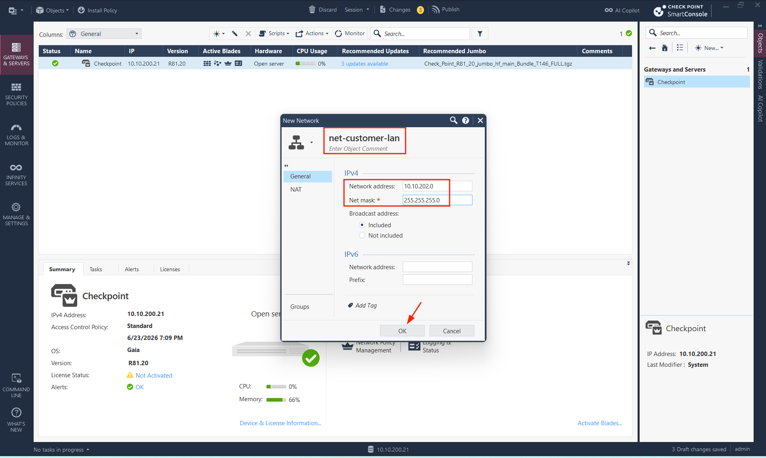The height and width of the screenshot is (458, 766).
Task: Click the search magnifier in New Network dialog
Action: point(454,120)
